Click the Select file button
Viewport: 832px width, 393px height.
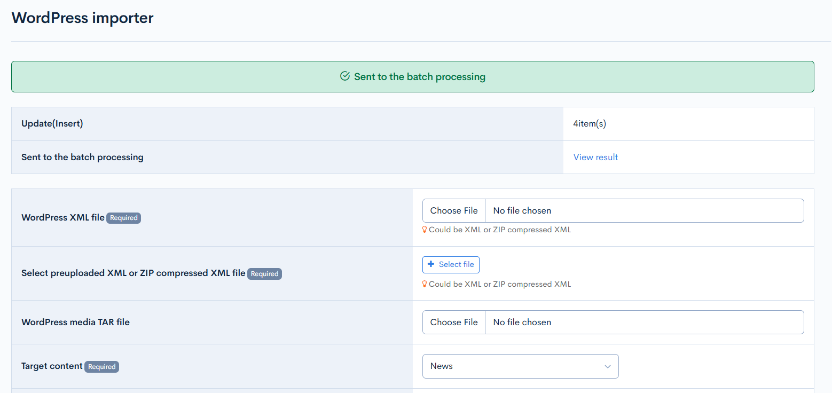451,264
